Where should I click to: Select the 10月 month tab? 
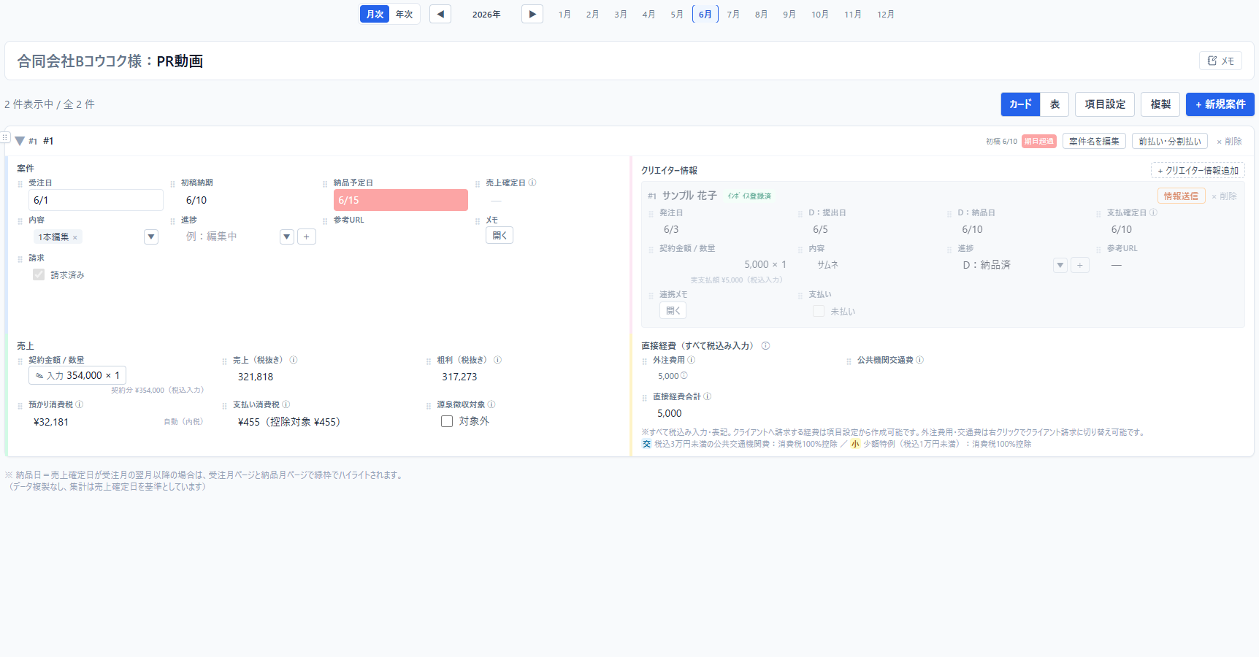pyautogui.click(x=820, y=14)
